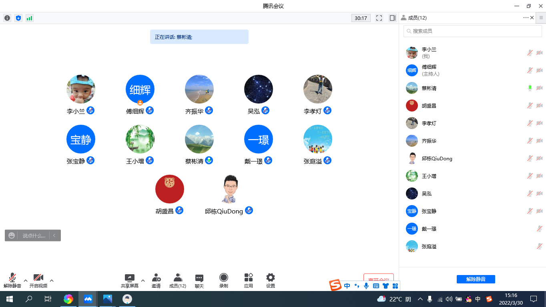Click mic badge beside 齐振华 in grid

209,110
